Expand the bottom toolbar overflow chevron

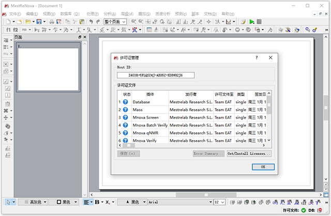coord(326,202)
